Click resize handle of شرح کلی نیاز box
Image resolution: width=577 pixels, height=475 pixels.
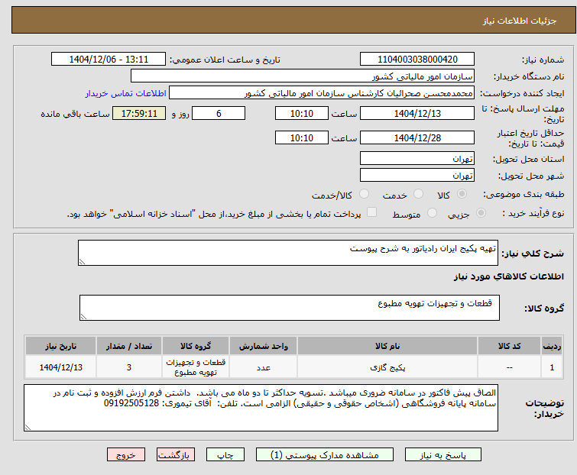(82, 261)
